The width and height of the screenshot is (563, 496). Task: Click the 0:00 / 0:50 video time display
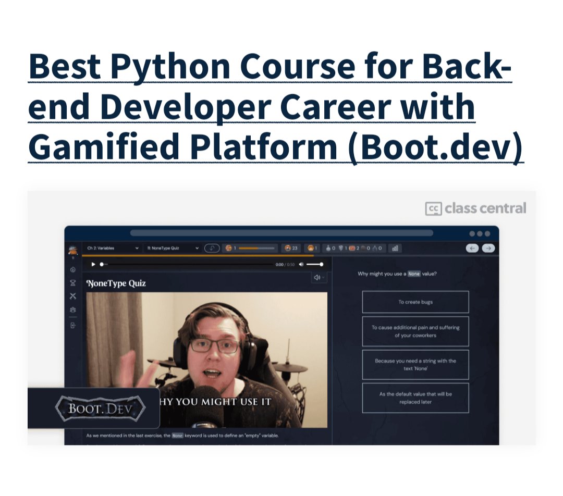pyautogui.click(x=285, y=265)
